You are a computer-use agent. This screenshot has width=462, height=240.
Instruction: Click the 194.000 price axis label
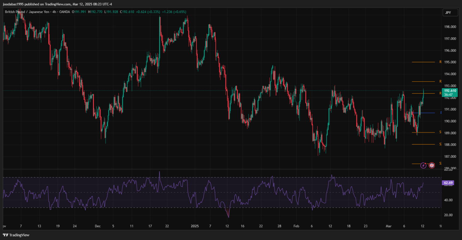[x=450, y=74]
